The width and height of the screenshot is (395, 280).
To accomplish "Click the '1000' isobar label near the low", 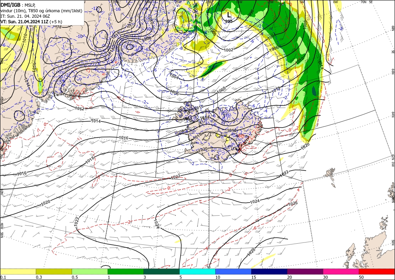I will pos(213,32).
